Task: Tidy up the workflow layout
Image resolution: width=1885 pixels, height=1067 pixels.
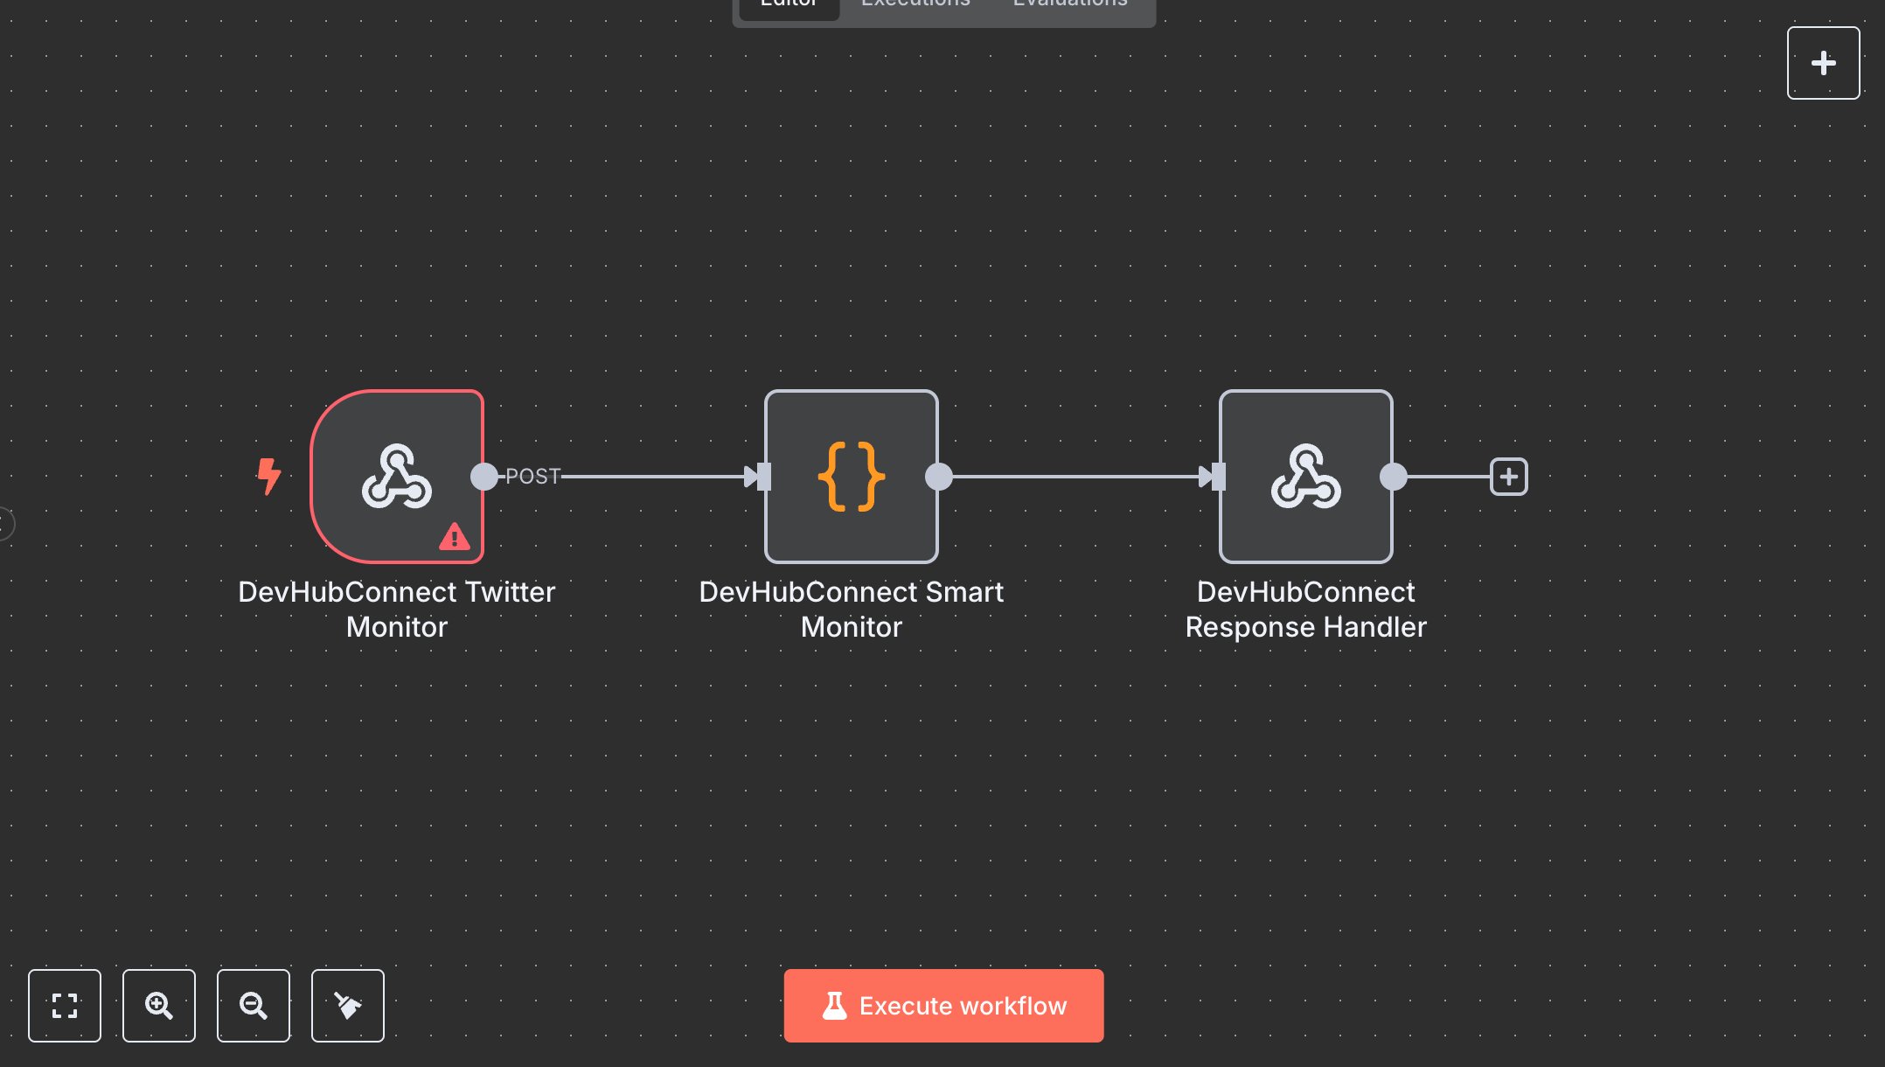Action: pos(347,1006)
